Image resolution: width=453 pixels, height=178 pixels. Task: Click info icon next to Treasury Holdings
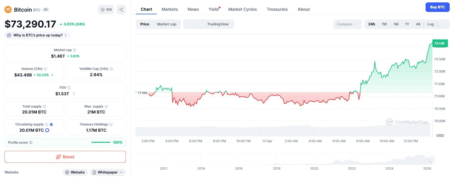coord(111,125)
